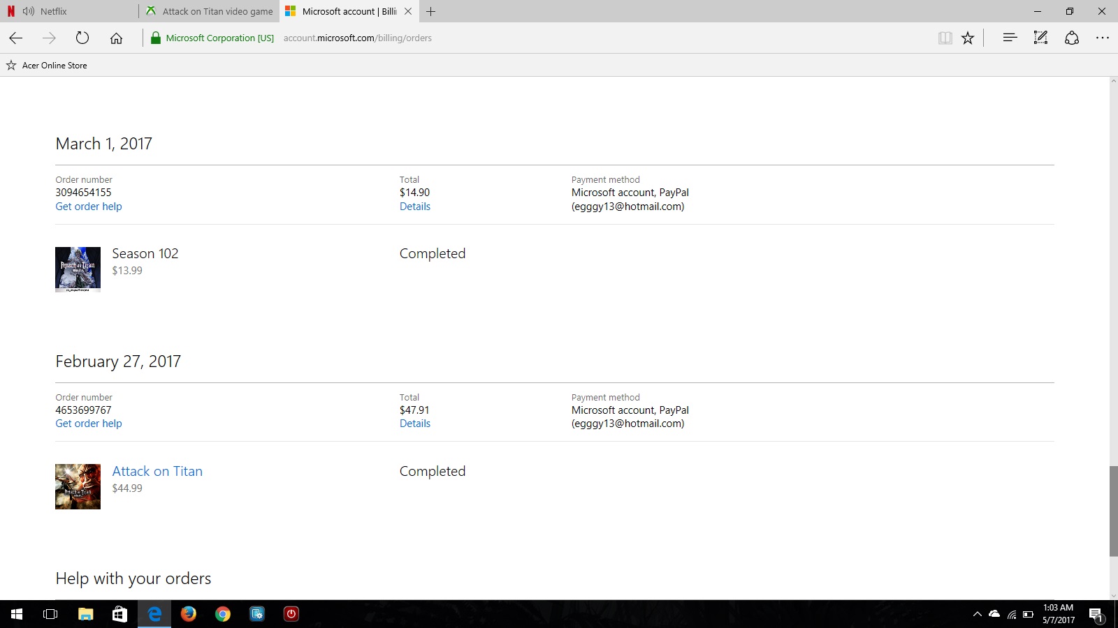This screenshot has height=628, width=1118.
Task: Open a new browser tab
Action: click(431, 11)
